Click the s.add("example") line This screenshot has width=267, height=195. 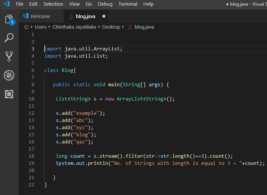pos(80,113)
